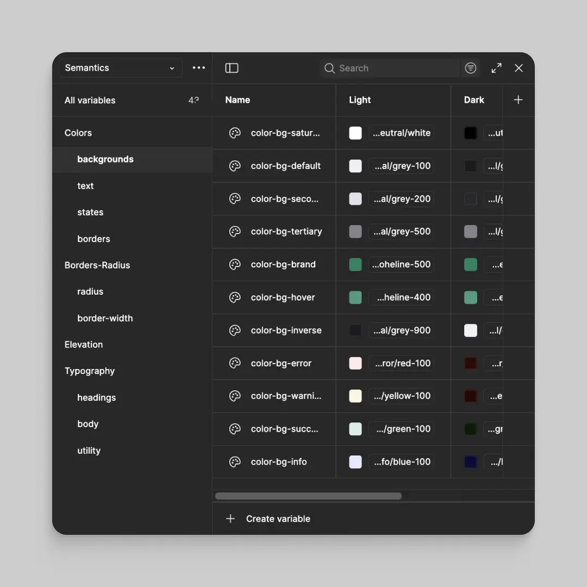
Task: Toggle the left sidebar panel icon
Action: (x=232, y=68)
